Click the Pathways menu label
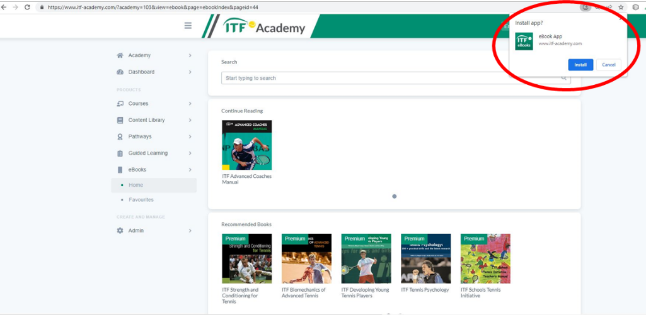Viewport: 646px width, 315px height. [x=140, y=136]
